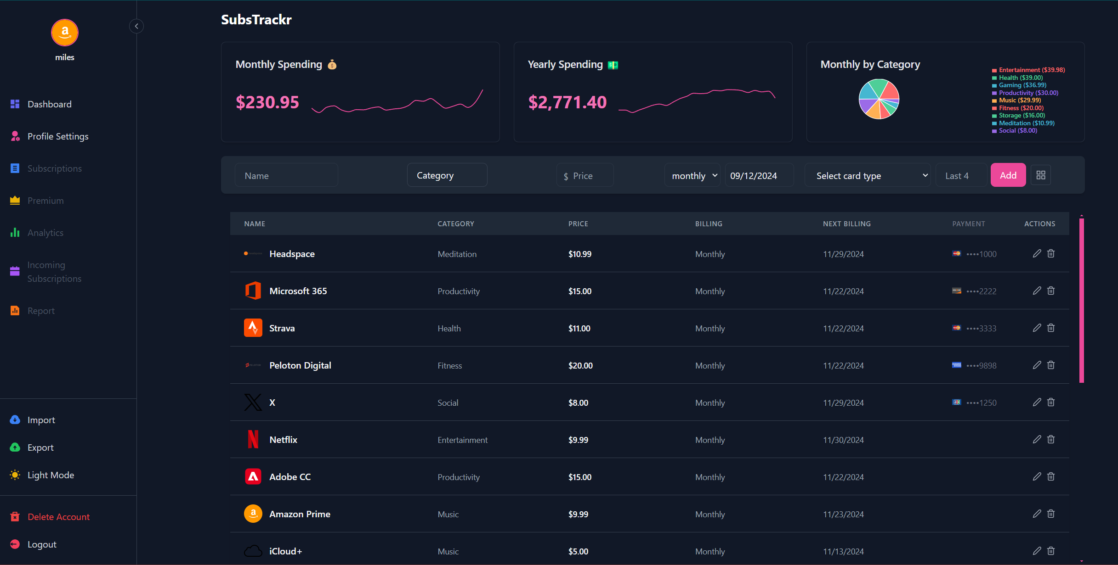The image size is (1118, 565).
Task: Delete the Headspace subscription
Action: point(1051,253)
